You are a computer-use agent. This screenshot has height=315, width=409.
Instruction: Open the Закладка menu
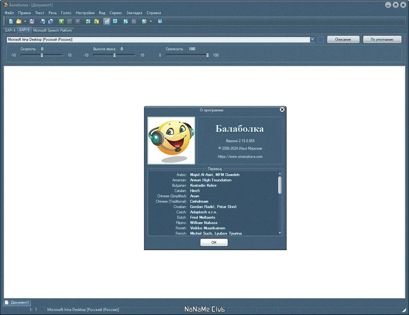(134, 13)
